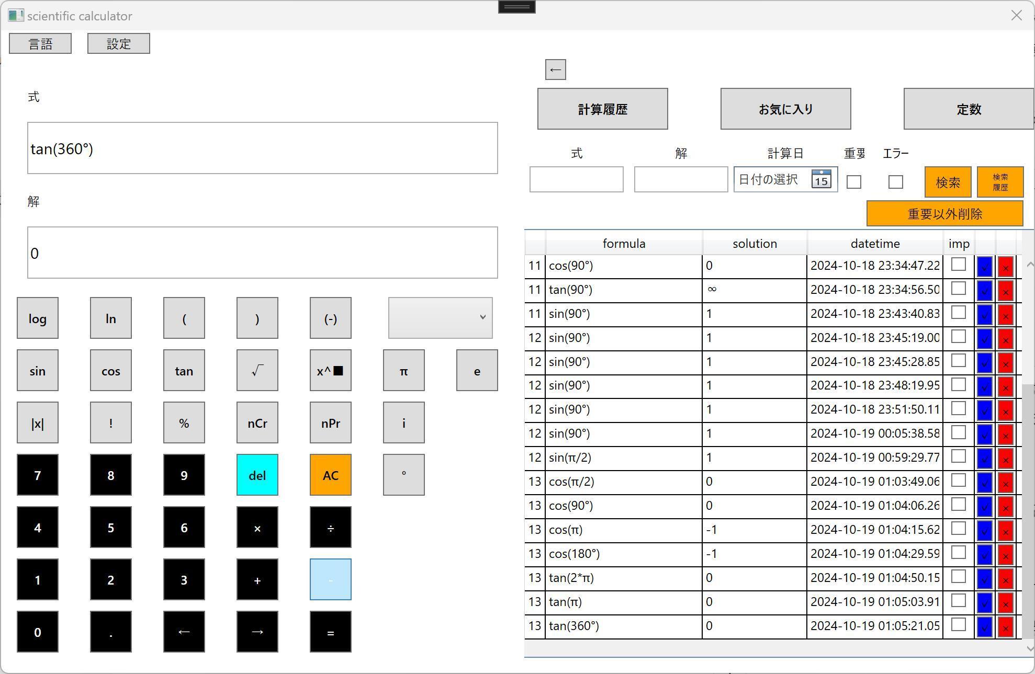The width and height of the screenshot is (1035, 674).
Task: Open the 言語 menu
Action: (40, 43)
